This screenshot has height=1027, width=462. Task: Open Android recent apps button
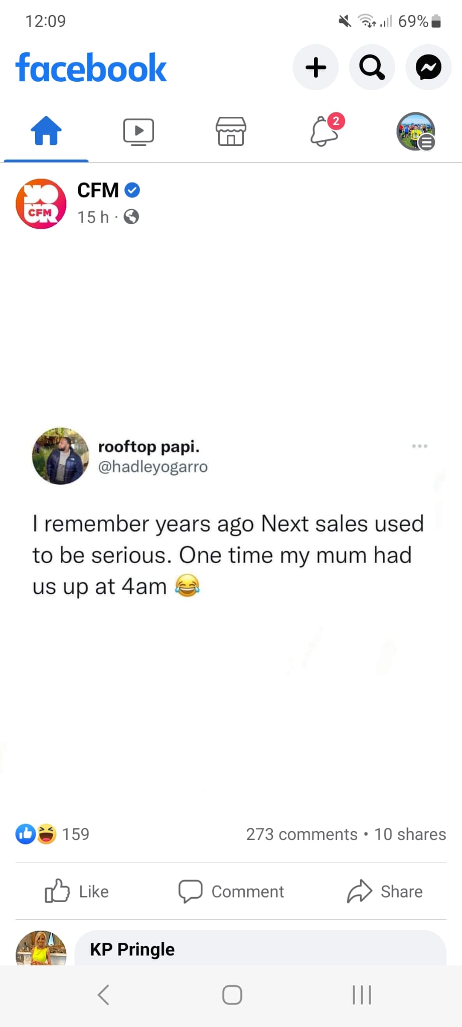362,995
